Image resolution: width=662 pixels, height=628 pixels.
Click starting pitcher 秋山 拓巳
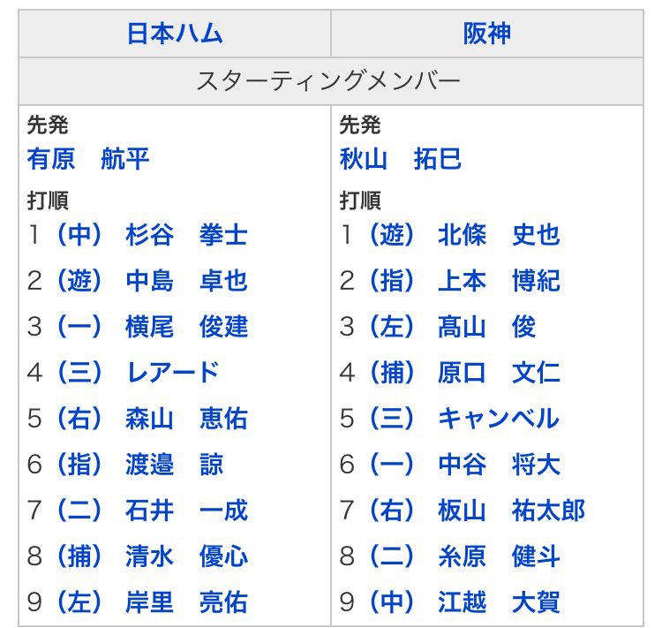(x=400, y=160)
